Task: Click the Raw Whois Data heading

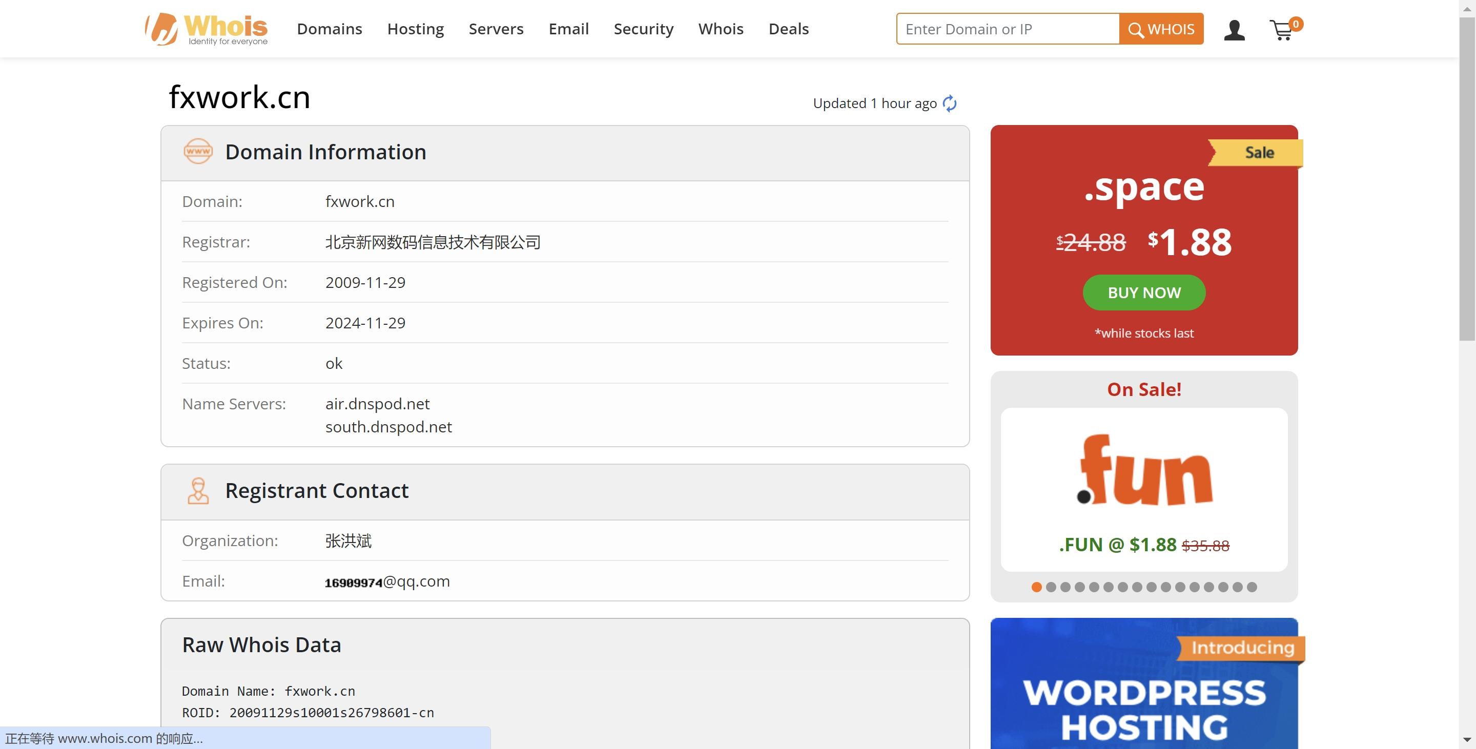Action: coord(261,645)
